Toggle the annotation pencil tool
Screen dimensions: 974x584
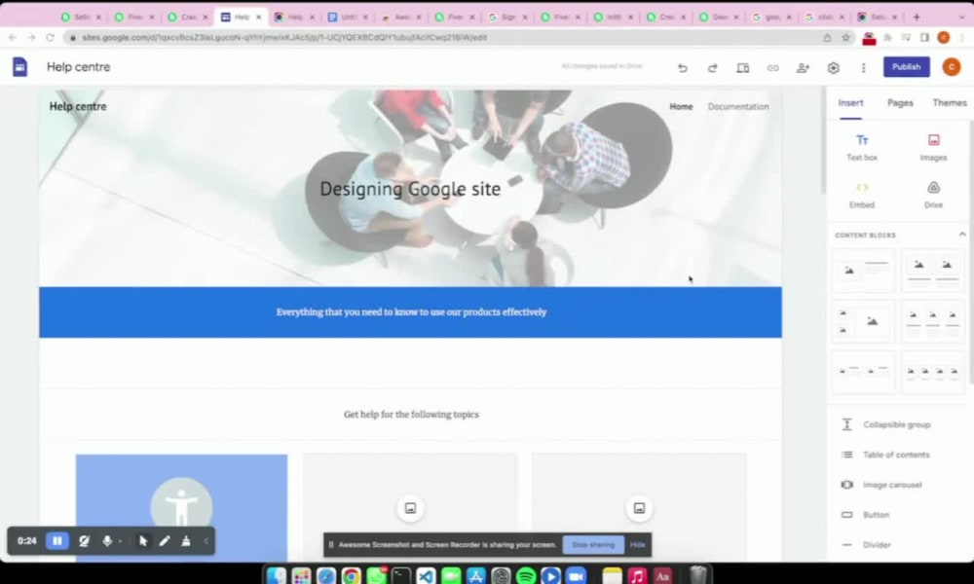[163, 540]
